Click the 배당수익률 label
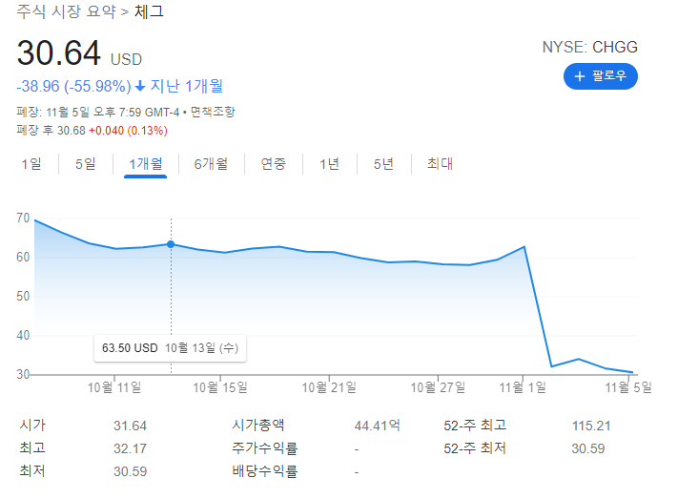 click(x=265, y=471)
